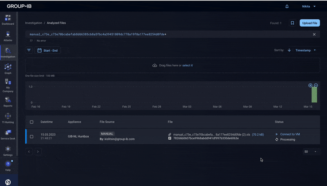Open Settings from the sidebar
This screenshot has height=186, width=327.
(x=8, y=151)
